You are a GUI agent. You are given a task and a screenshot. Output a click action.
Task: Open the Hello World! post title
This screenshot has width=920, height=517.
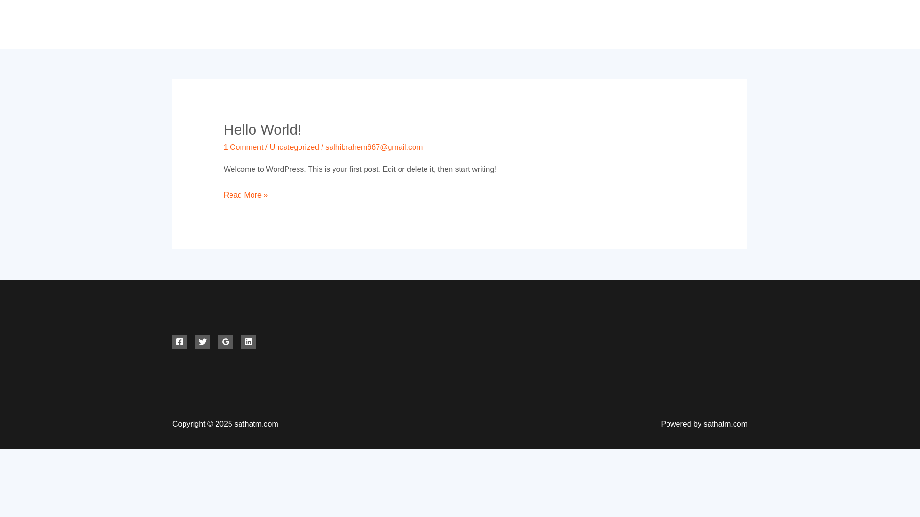coord(263,130)
